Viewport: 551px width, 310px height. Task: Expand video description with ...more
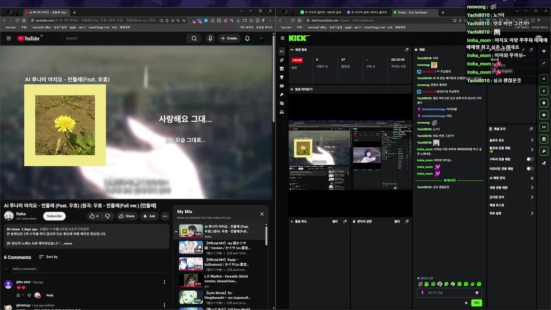click(x=67, y=244)
